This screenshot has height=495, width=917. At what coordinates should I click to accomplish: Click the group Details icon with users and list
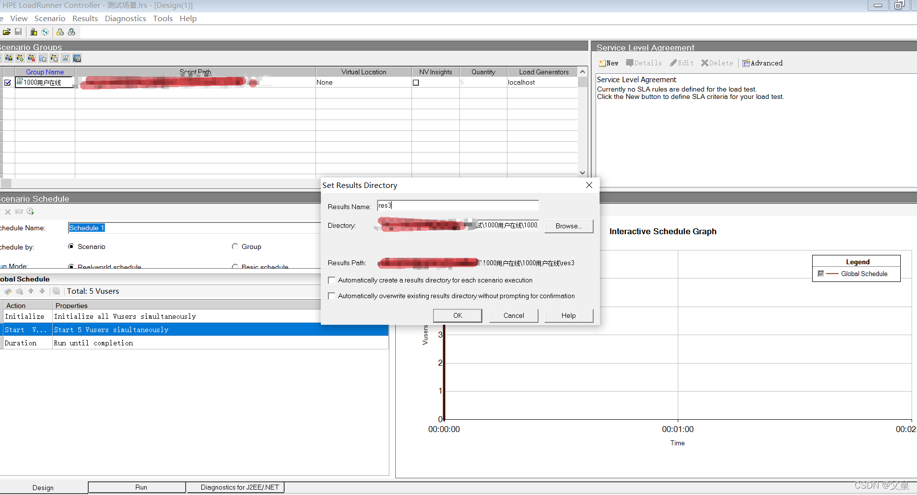[54, 58]
